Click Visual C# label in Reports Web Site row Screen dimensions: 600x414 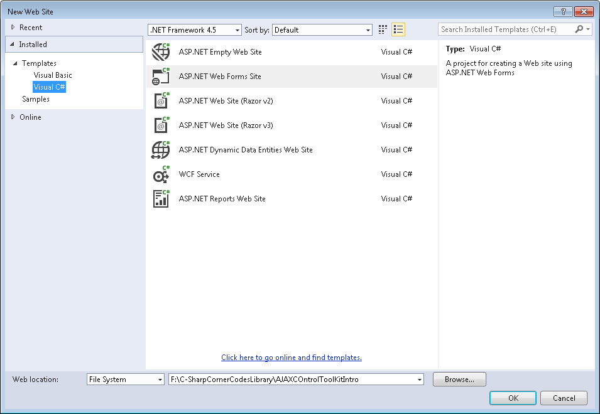[397, 199]
